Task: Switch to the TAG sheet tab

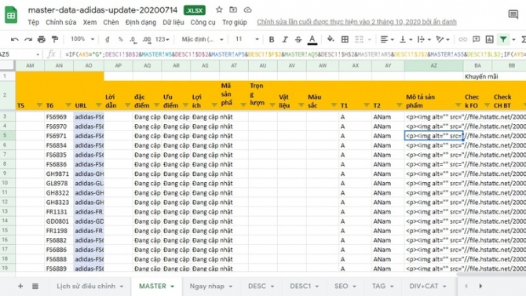Action: [x=382, y=287]
